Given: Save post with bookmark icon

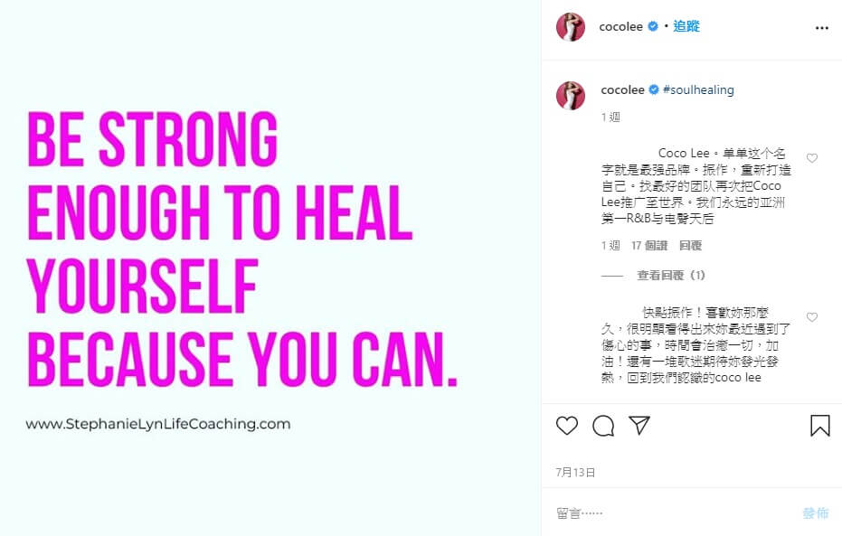Looking at the screenshot, I should coord(820,426).
